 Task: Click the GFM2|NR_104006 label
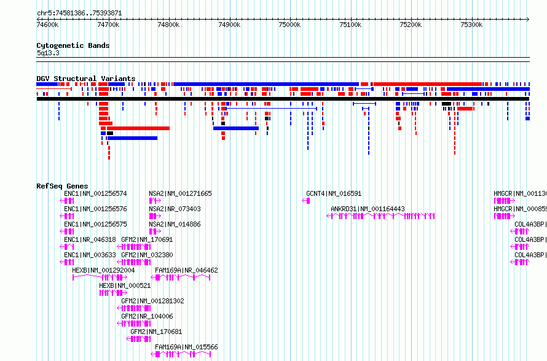click(147, 316)
